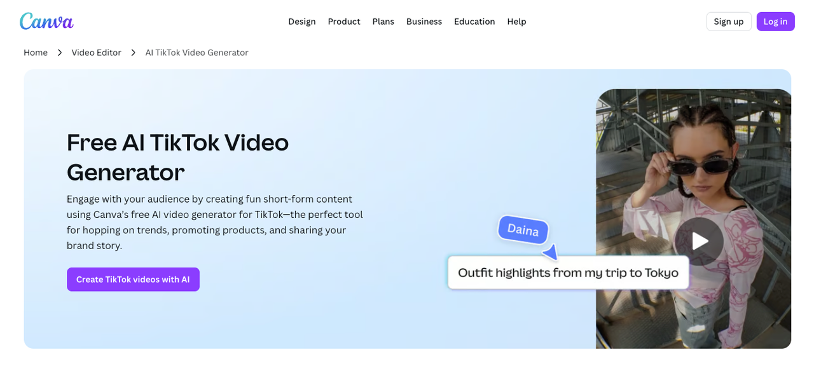Click AI TikTok Video Generator breadcrumb

click(x=197, y=53)
